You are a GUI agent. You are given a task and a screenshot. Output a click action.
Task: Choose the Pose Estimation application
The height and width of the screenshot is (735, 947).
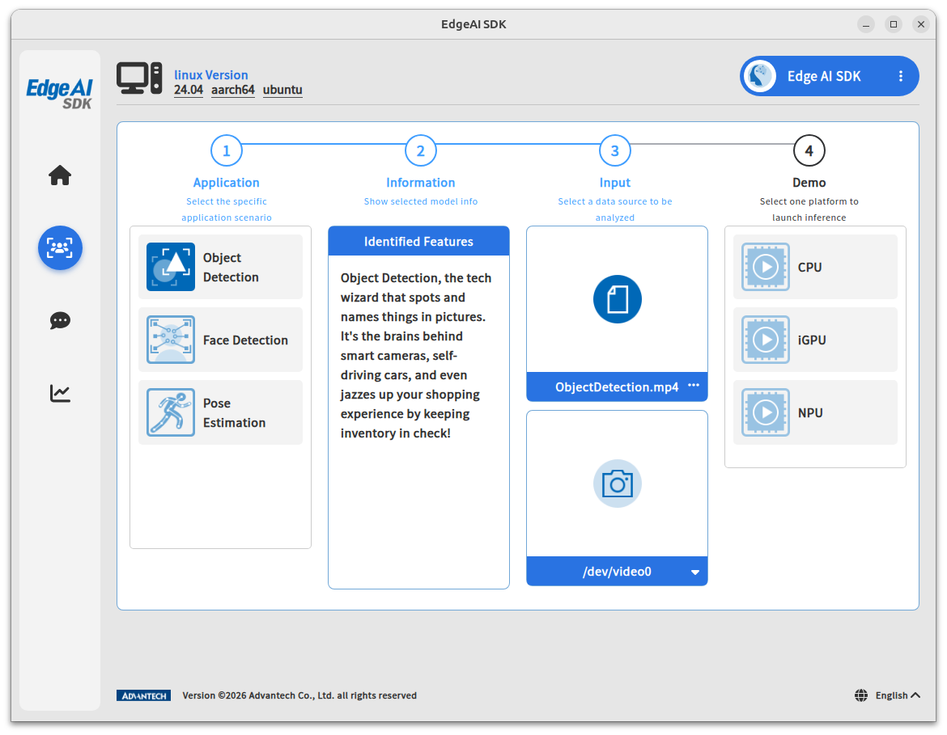point(220,412)
